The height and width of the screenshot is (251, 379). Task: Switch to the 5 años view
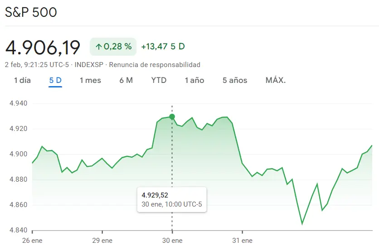235,81
